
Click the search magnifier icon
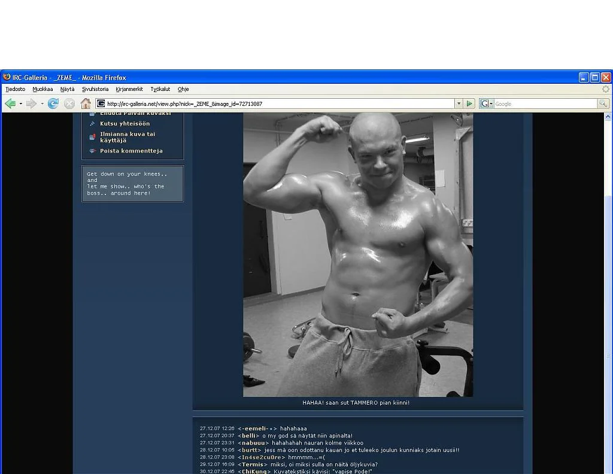(603, 104)
